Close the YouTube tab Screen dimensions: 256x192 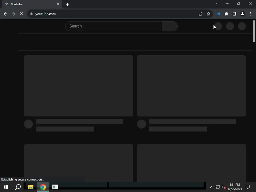click(58, 4)
